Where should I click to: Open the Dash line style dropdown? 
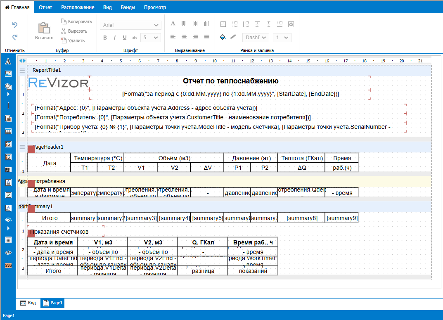click(256, 38)
